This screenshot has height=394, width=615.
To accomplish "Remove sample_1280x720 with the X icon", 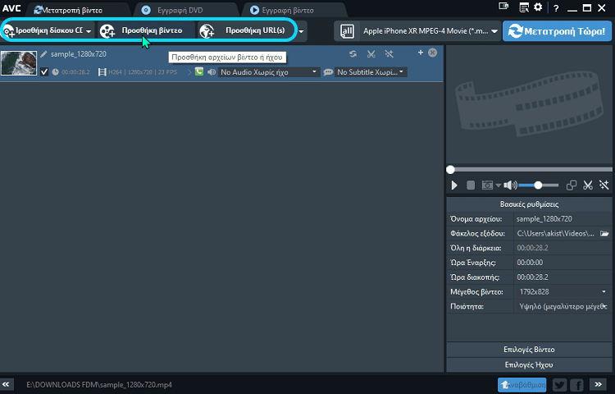I will click(x=432, y=53).
